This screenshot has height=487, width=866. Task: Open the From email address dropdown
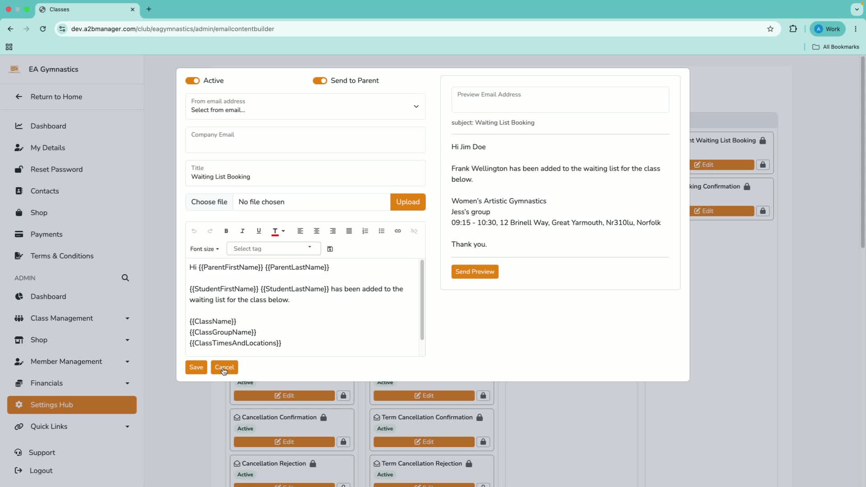coord(305,106)
